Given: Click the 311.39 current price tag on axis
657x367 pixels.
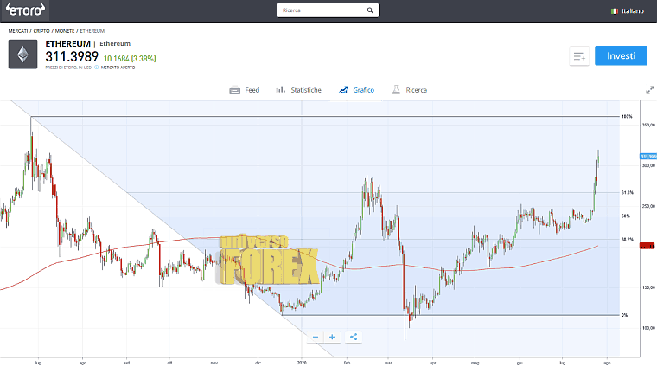Looking at the screenshot, I should [647, 157].
